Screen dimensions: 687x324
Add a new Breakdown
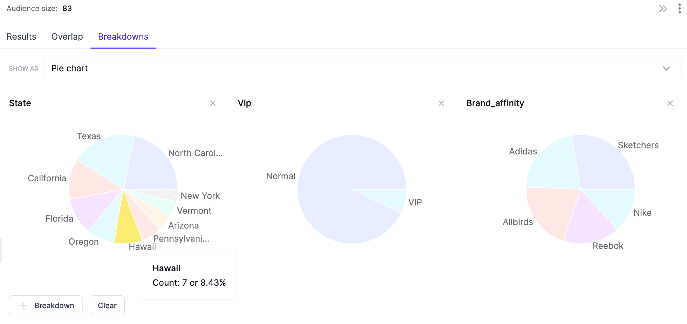tap(46, 305)
